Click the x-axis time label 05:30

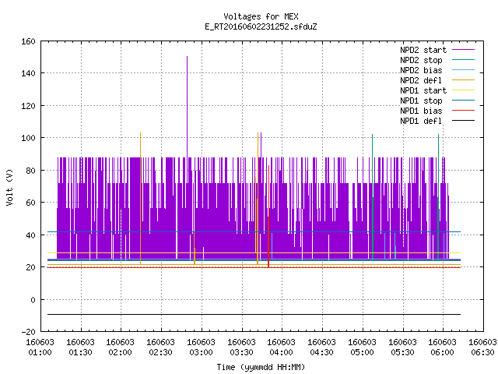(402, 352)
